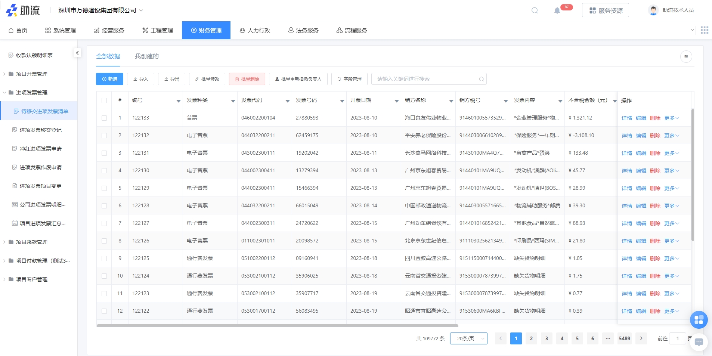712x356 pixels.
Task: Check the row for invoice 122133
Action: tap(104, 118)
